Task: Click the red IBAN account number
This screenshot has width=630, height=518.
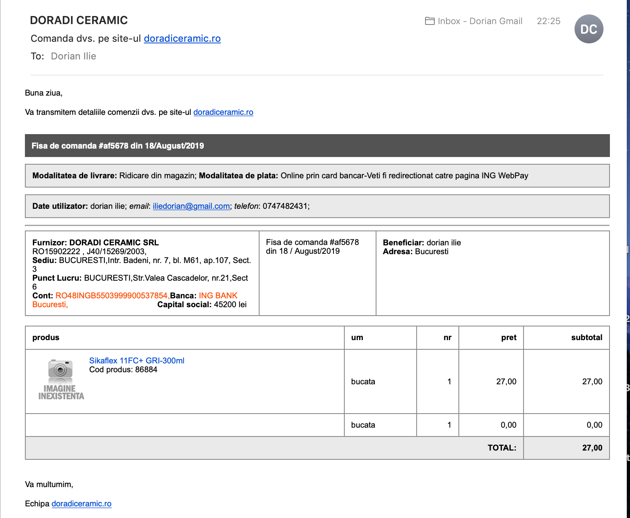Action: tap(111, 296)
